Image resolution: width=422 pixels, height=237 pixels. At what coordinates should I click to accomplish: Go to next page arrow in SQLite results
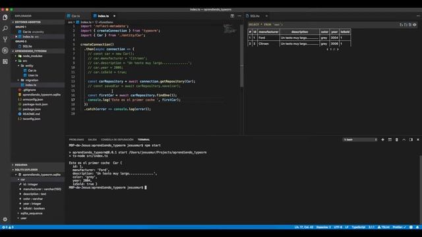tap(338, 49)
